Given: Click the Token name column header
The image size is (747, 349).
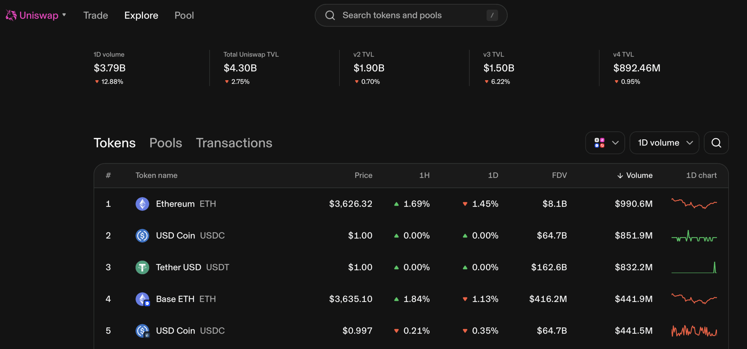Looking at the screenshot, I should click(156, 175).
